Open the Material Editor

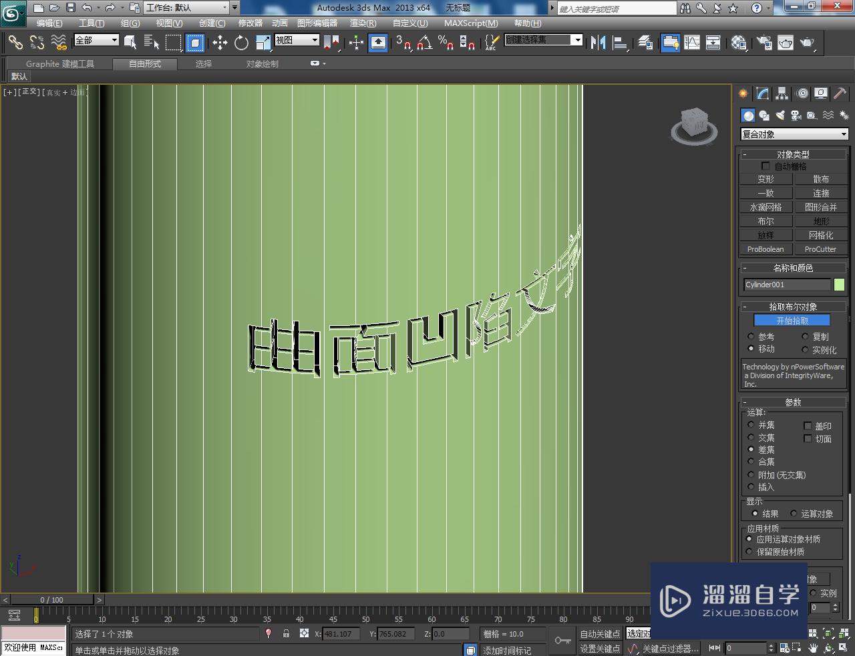(x=739, y=43)
